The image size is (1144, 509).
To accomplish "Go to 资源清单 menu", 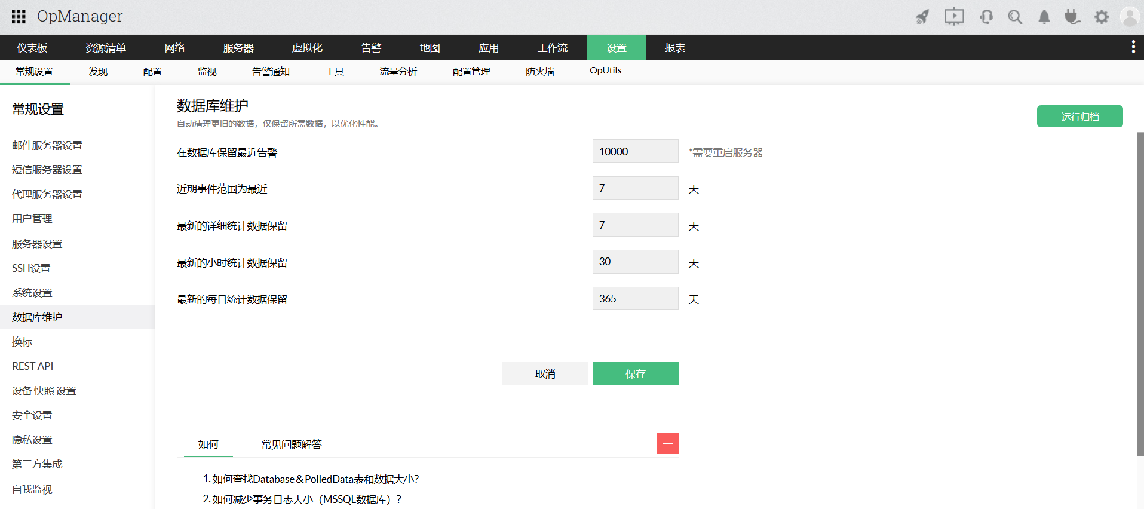I will (x=106, y=48).
